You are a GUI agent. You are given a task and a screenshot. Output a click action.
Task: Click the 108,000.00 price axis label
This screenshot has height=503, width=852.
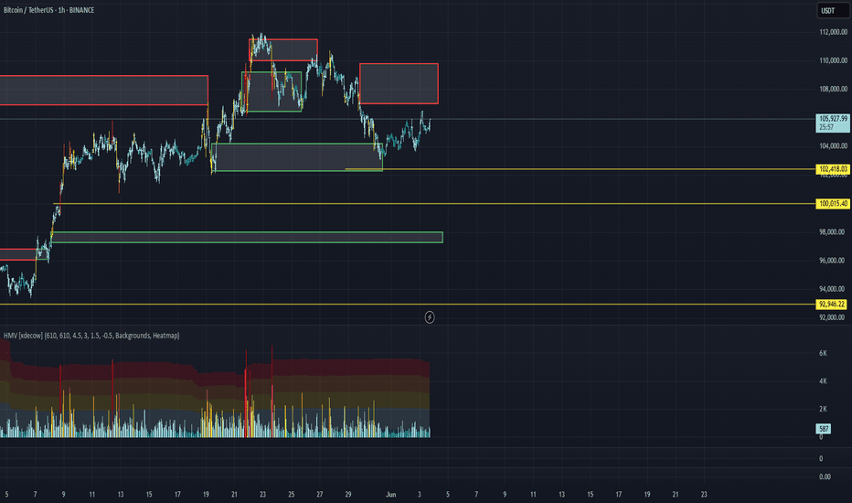[833, 89]
